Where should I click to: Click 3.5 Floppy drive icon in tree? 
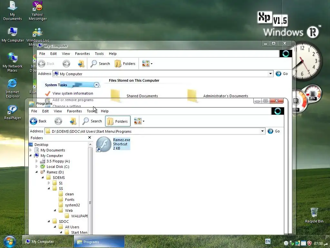[43, 161]
